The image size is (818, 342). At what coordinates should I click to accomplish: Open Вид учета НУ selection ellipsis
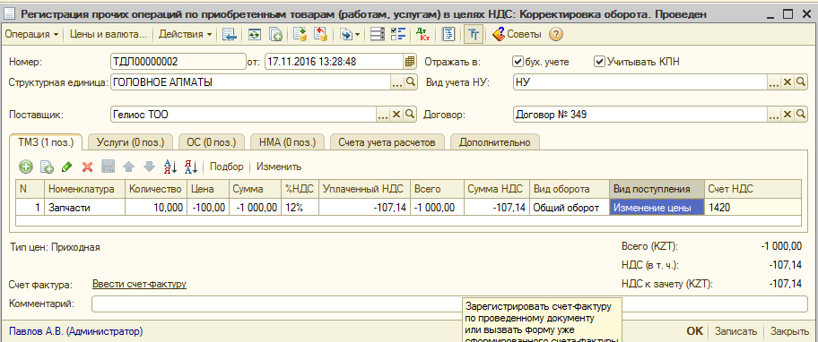(774, 81)
